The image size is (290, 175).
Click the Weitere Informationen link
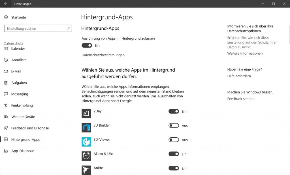[x=245, y=54]
